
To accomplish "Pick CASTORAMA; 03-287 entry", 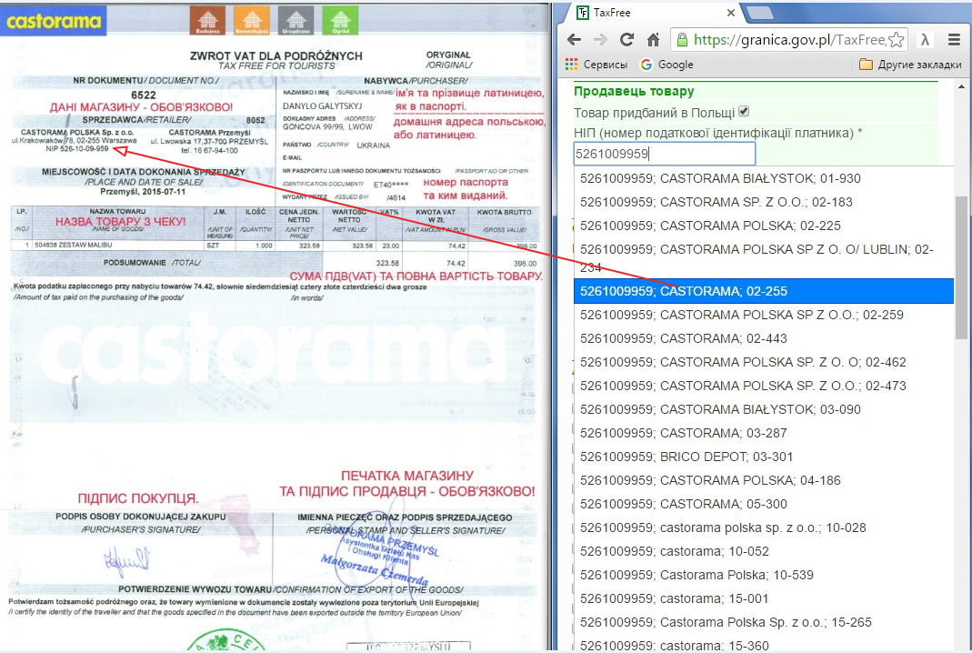I will [764, 433].
